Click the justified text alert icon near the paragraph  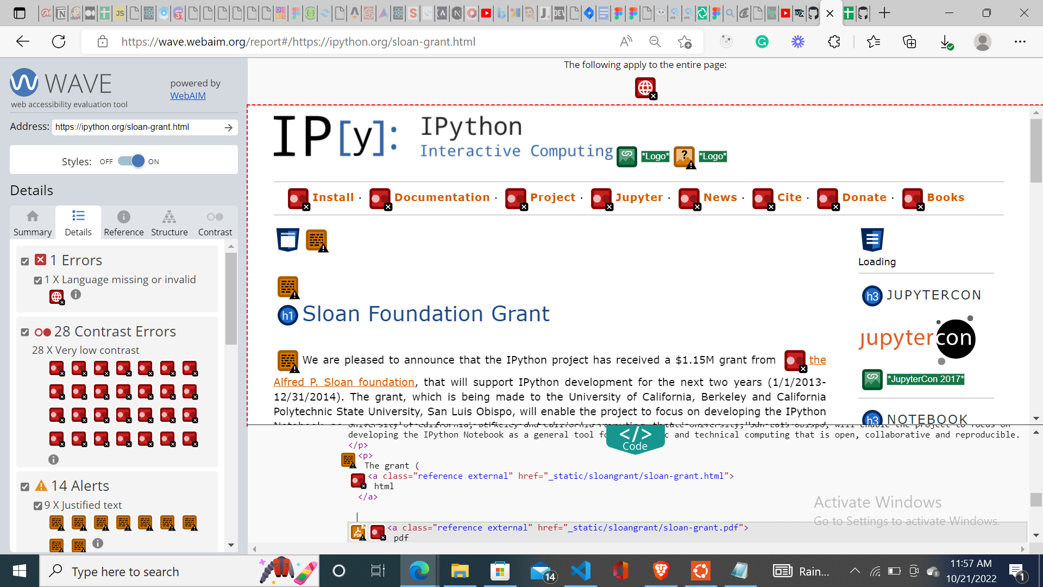click(287, 360)
